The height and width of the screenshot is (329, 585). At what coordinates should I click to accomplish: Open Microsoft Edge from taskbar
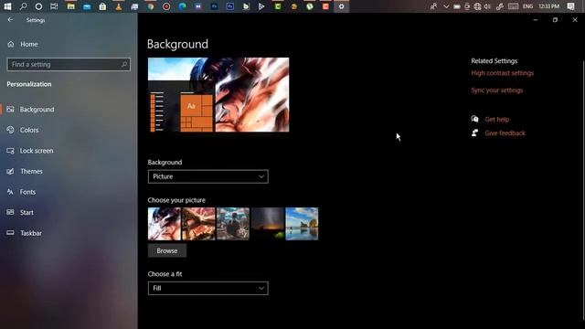tap(182, 6)
